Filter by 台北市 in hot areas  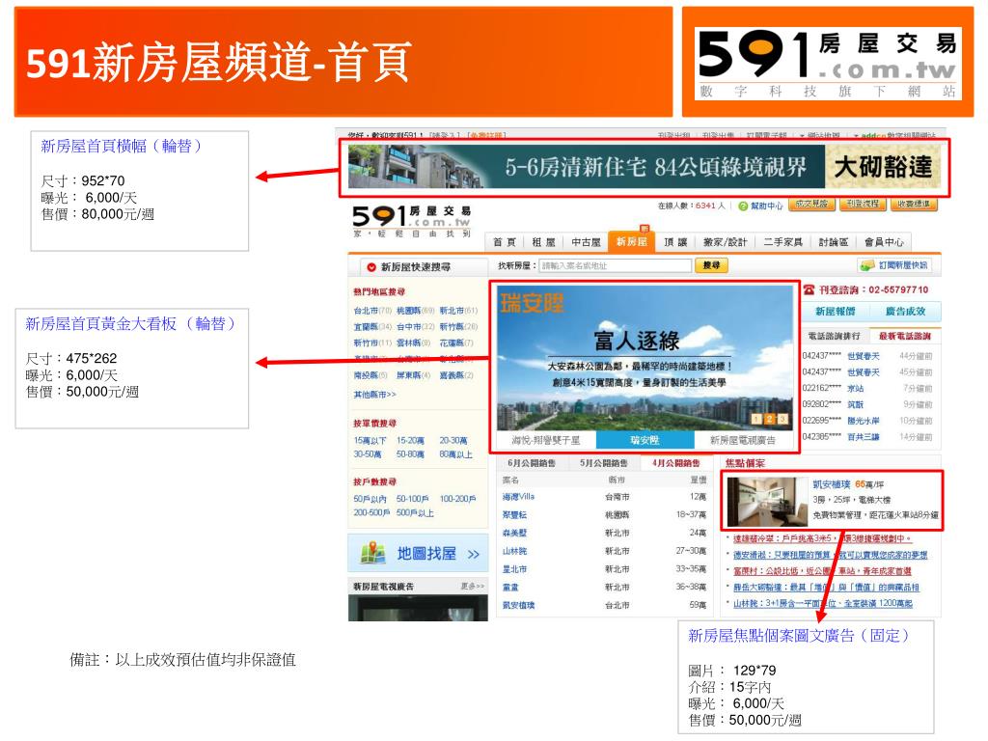coord(366,311)
